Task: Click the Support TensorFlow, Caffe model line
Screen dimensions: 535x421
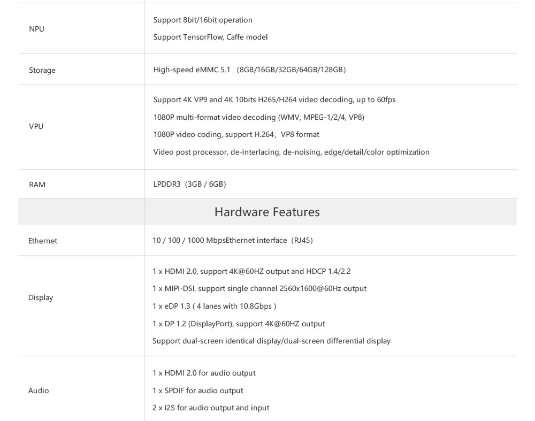Action: pyautogui.click(x=210, y=37)
